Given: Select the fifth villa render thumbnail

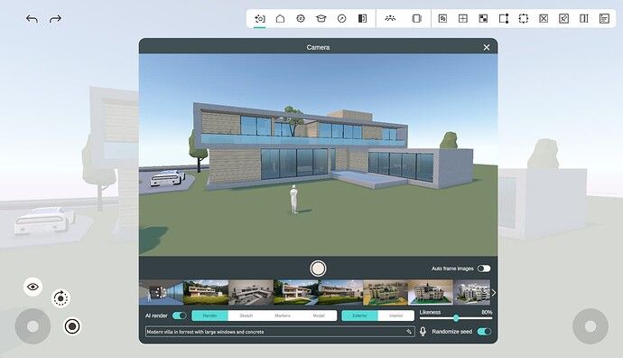Looking at the screenshot, I should pyautogui.click(x=340, y=292).
